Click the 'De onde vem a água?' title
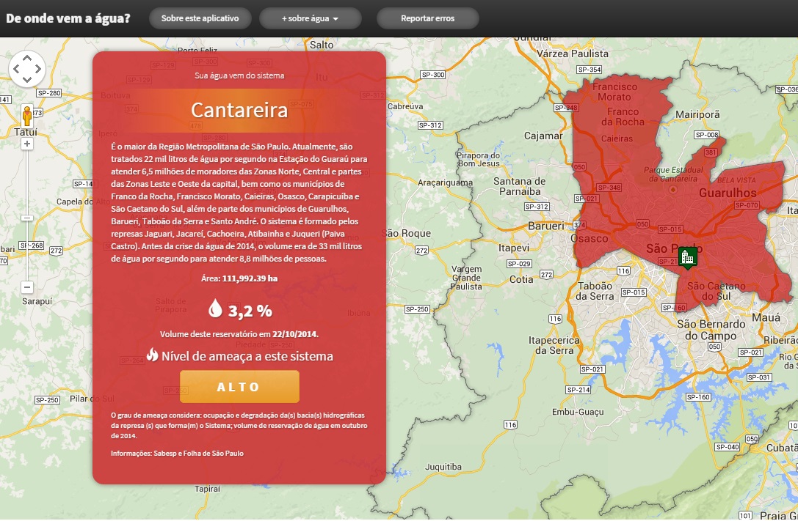Screen dimensions: 798x521 [x=68, y=18]
